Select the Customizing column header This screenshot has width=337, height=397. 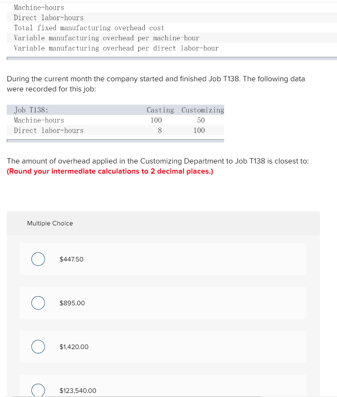tap(203, 110)
